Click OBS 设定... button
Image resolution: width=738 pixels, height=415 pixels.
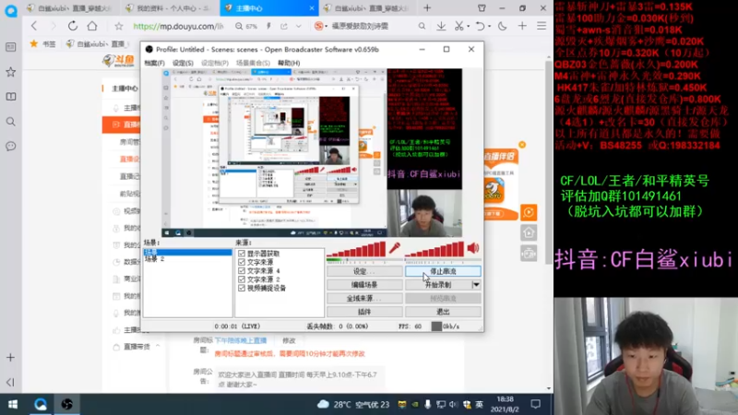tap(364, 271)
